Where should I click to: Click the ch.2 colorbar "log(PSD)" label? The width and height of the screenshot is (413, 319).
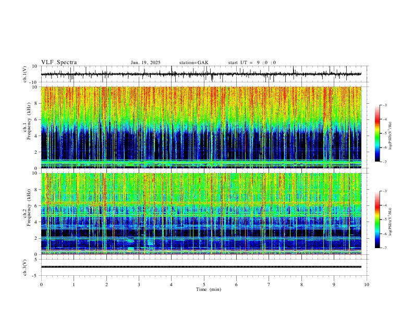coord(390,222)
